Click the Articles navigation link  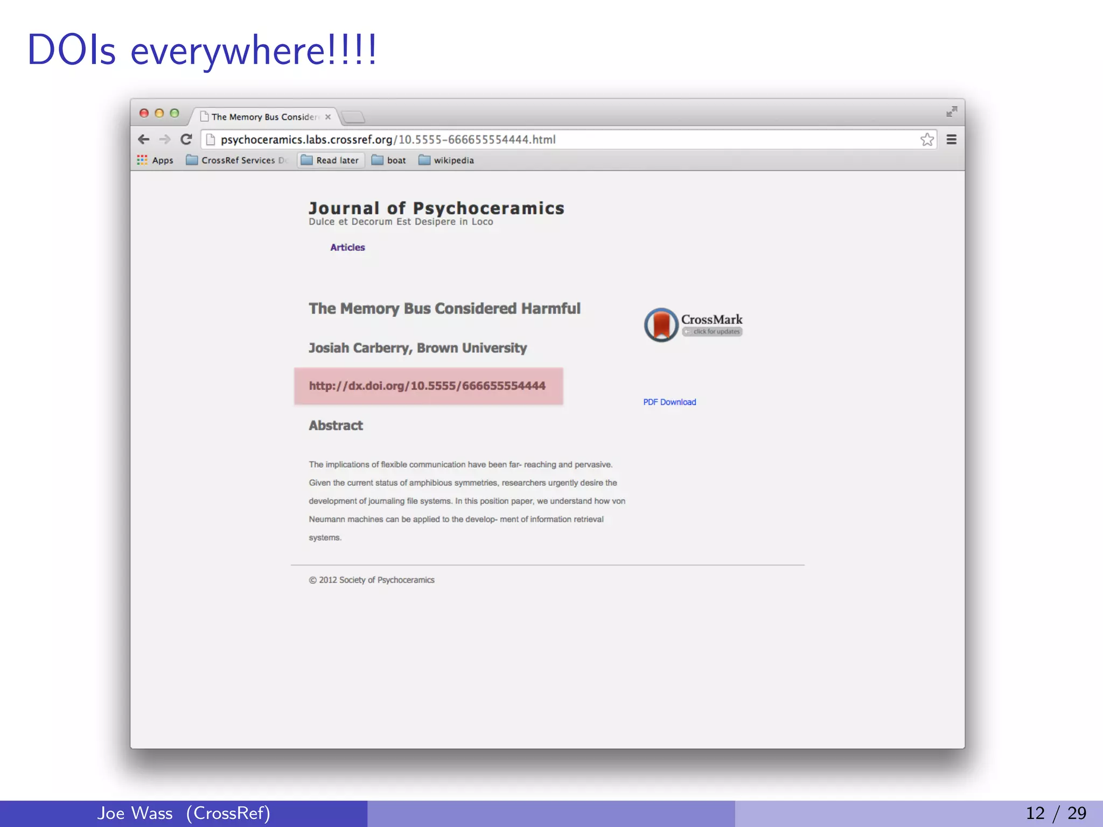(347, 247)
